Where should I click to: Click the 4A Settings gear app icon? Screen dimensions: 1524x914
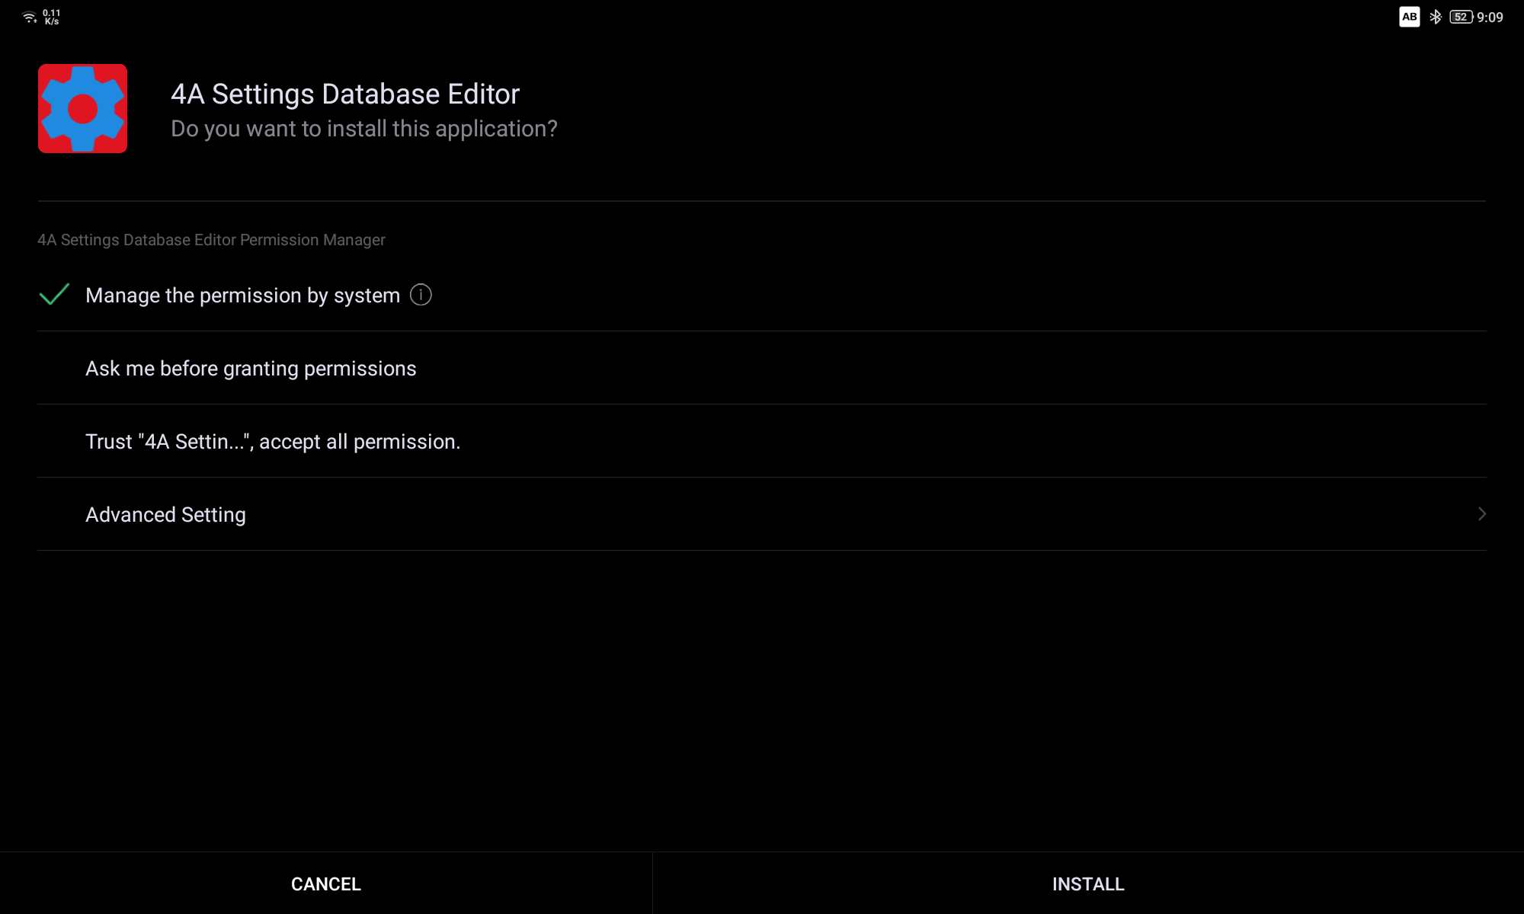click(x=82, y=109)
